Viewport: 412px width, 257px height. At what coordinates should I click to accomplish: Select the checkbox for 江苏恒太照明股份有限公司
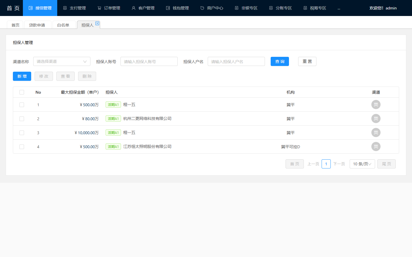pyautogui.click(x=22, y=147)
